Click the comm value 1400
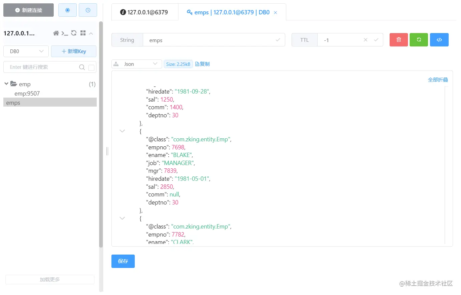 176,107
